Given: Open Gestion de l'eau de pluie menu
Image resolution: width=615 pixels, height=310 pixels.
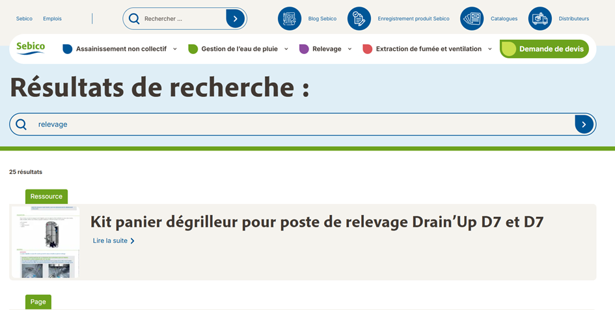Looking at the screenshot, I should click(x=239, y=49).
